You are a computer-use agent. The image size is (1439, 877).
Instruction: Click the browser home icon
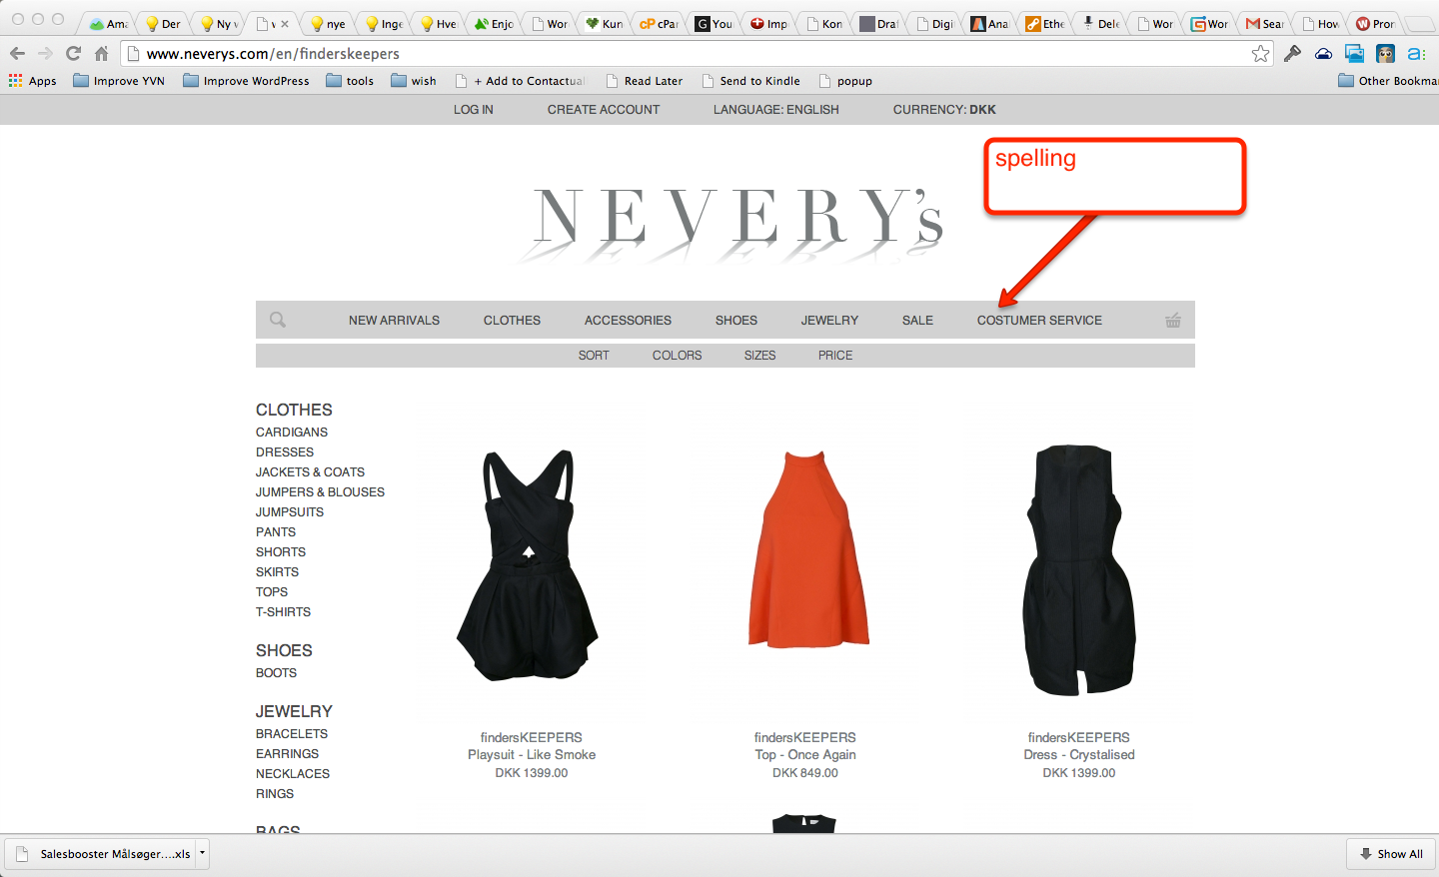click(x=101, y=54)
